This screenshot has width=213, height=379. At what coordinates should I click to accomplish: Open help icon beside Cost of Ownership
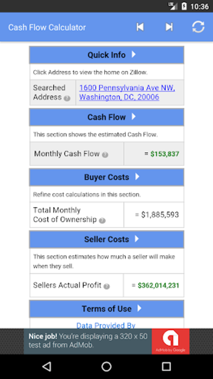click(x=102, y=220)
